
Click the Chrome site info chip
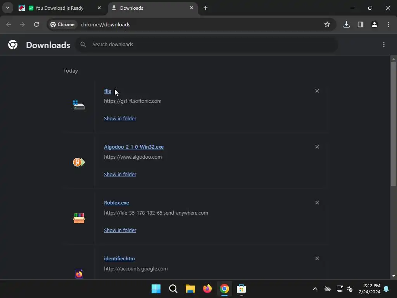[x=62, y=24]
